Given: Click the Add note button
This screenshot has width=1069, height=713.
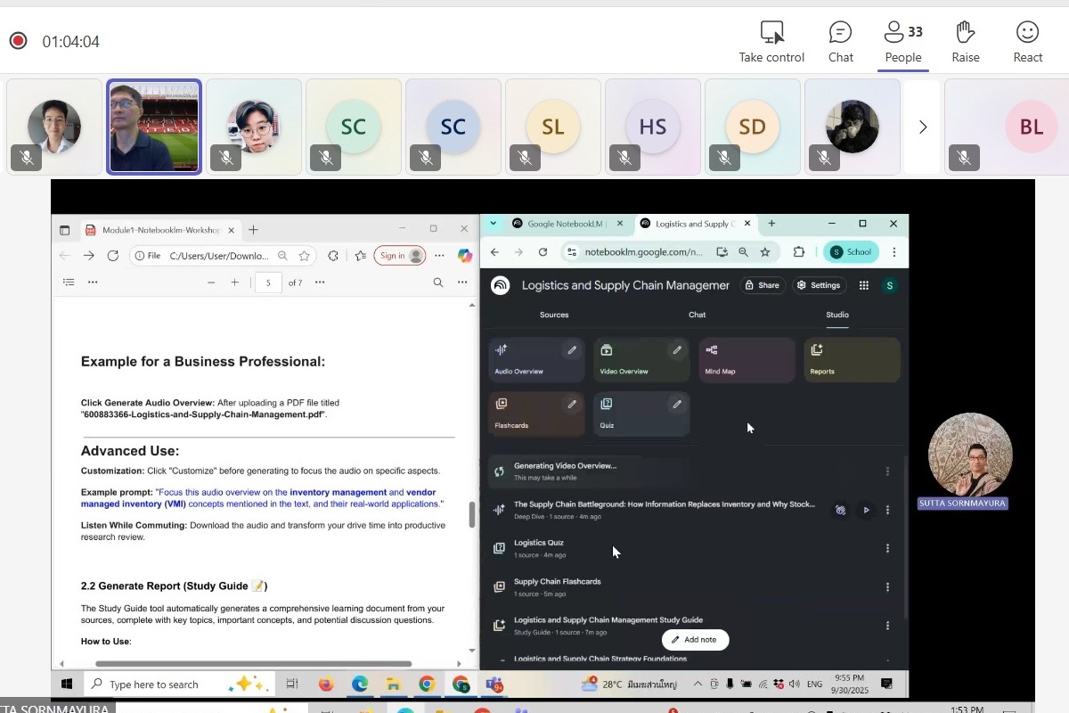Looking at the screenshot, I should pos(695,640).
